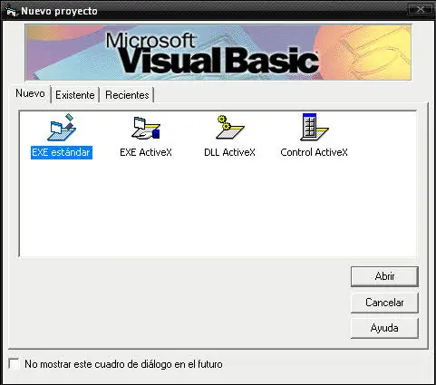Select the EXE ActiveX project icon
The height and width of the screenshot is (385, 436).
[x=146, y=128]
